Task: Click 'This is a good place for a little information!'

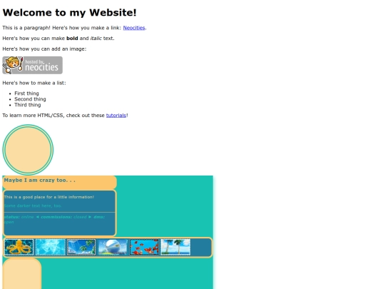Action: [x=49, y=197]
